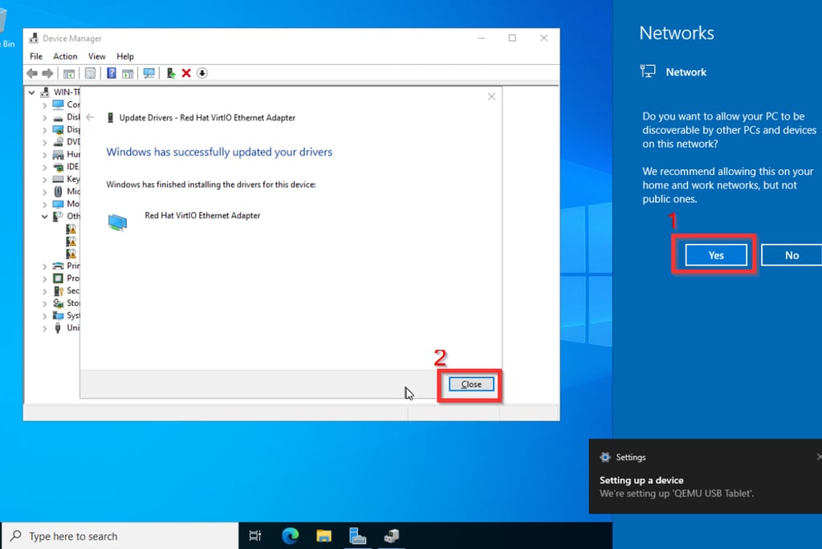Open the Properties toolbar icon
Image resolution: width=822 pixels, height=549 pixels.
90,73
